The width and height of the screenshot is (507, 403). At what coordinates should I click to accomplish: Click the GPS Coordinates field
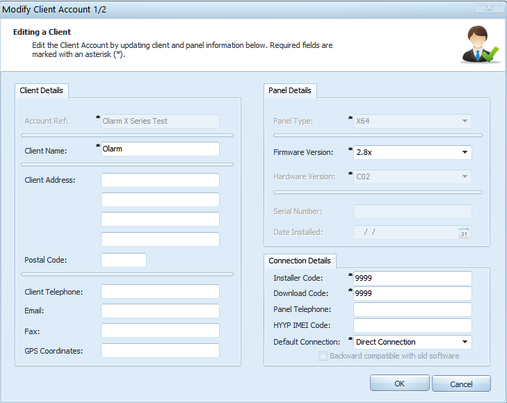(x=160, y=351)
